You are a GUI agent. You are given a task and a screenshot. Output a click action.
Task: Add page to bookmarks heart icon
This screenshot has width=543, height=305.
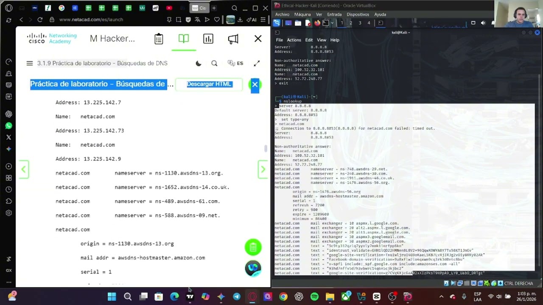tap(217, 19)
